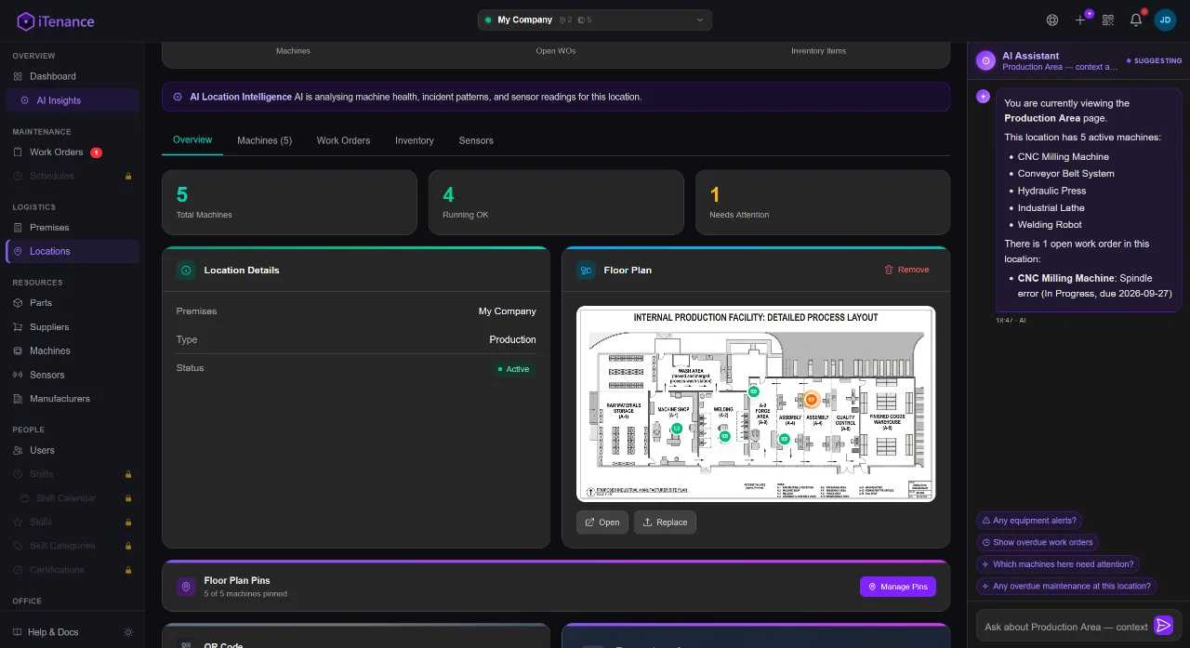This screenshot has height=648, width=1190.
Task: Open Help & Docs
Action: pos(53,632)
